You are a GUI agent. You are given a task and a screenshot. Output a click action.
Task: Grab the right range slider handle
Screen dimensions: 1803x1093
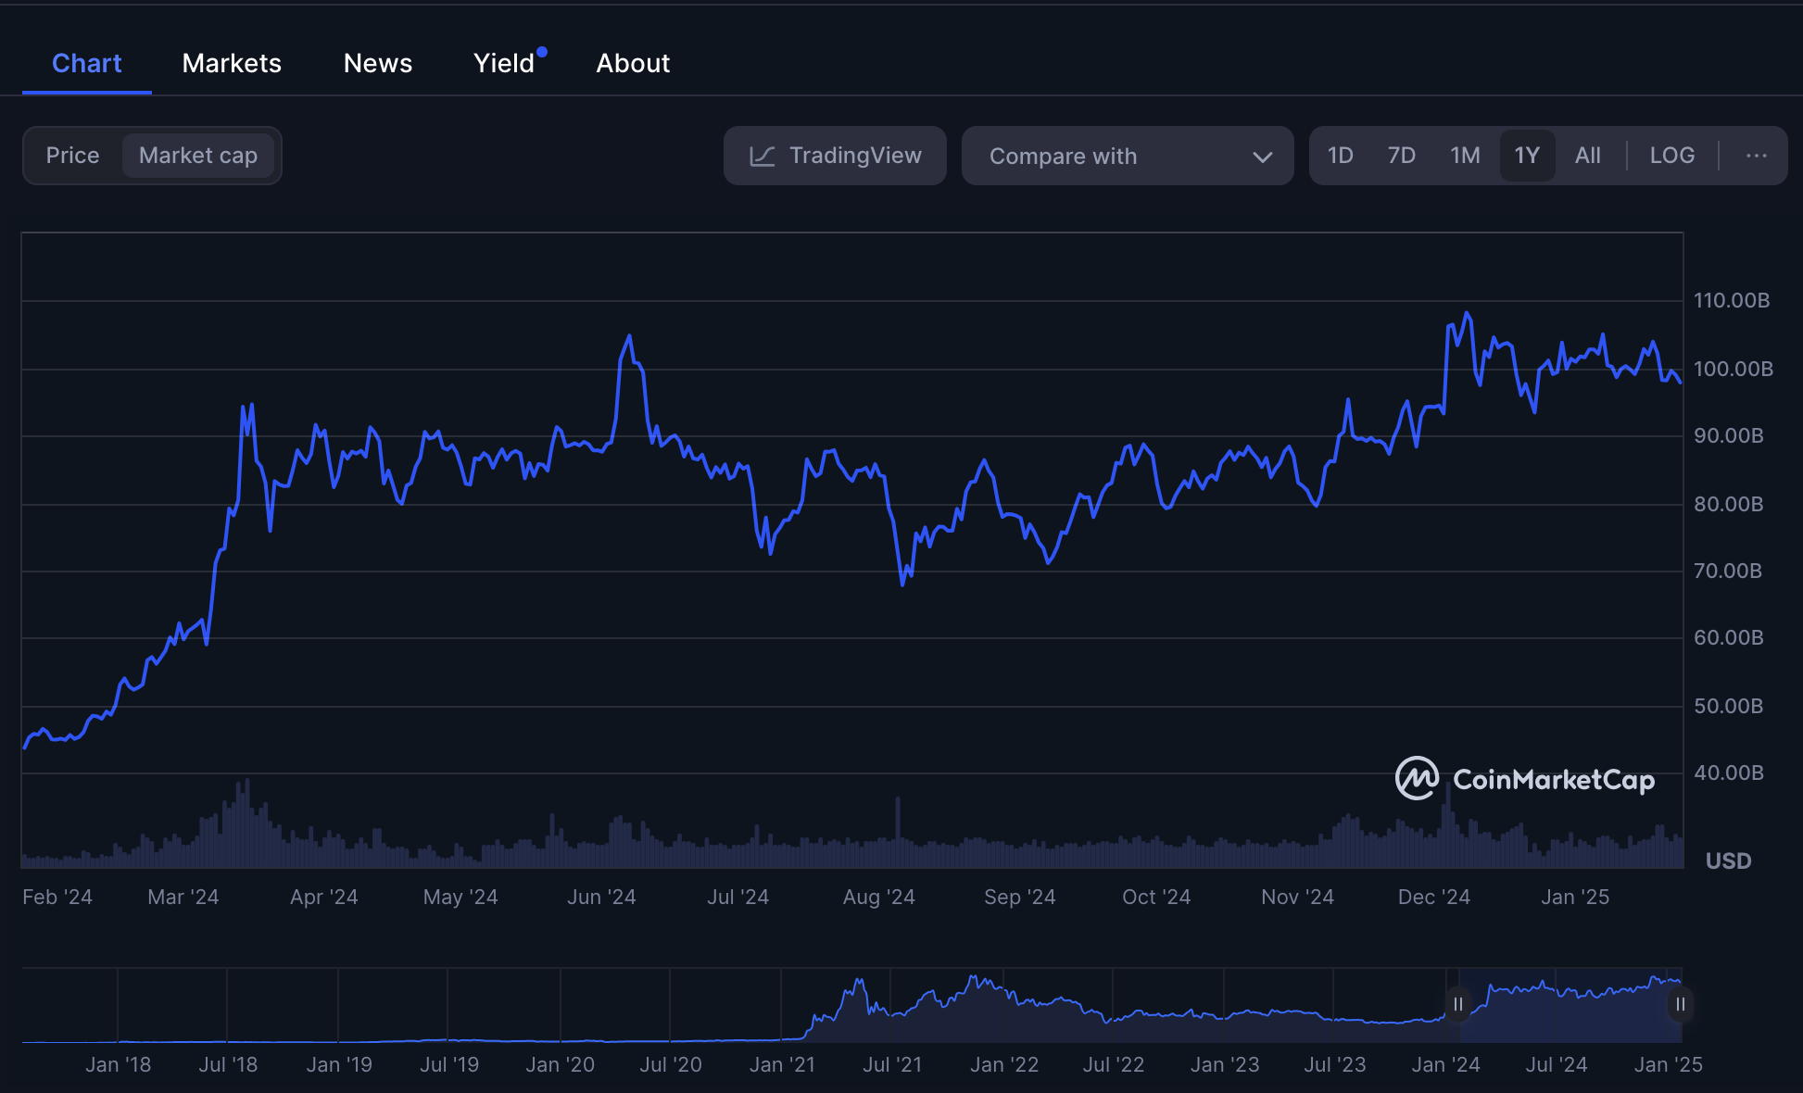1680,1004
